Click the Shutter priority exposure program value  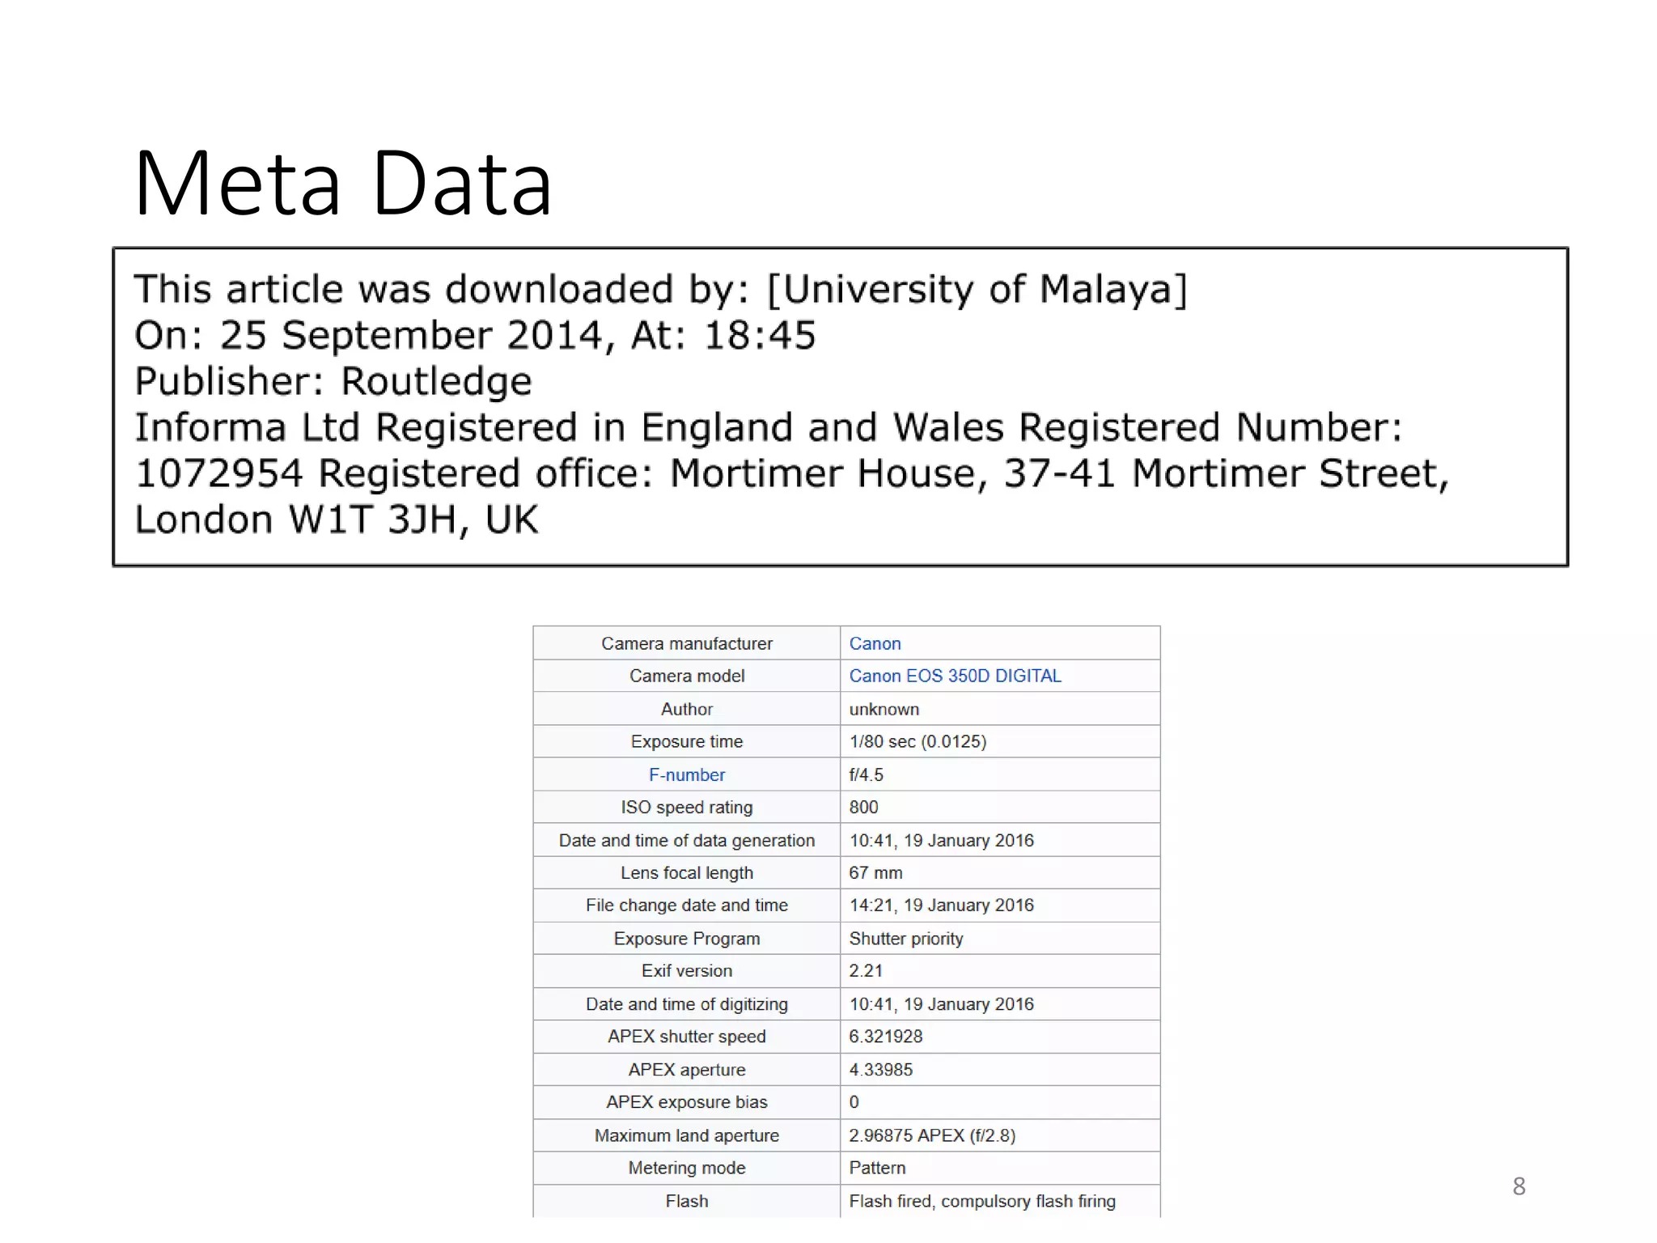coord(905,939)
